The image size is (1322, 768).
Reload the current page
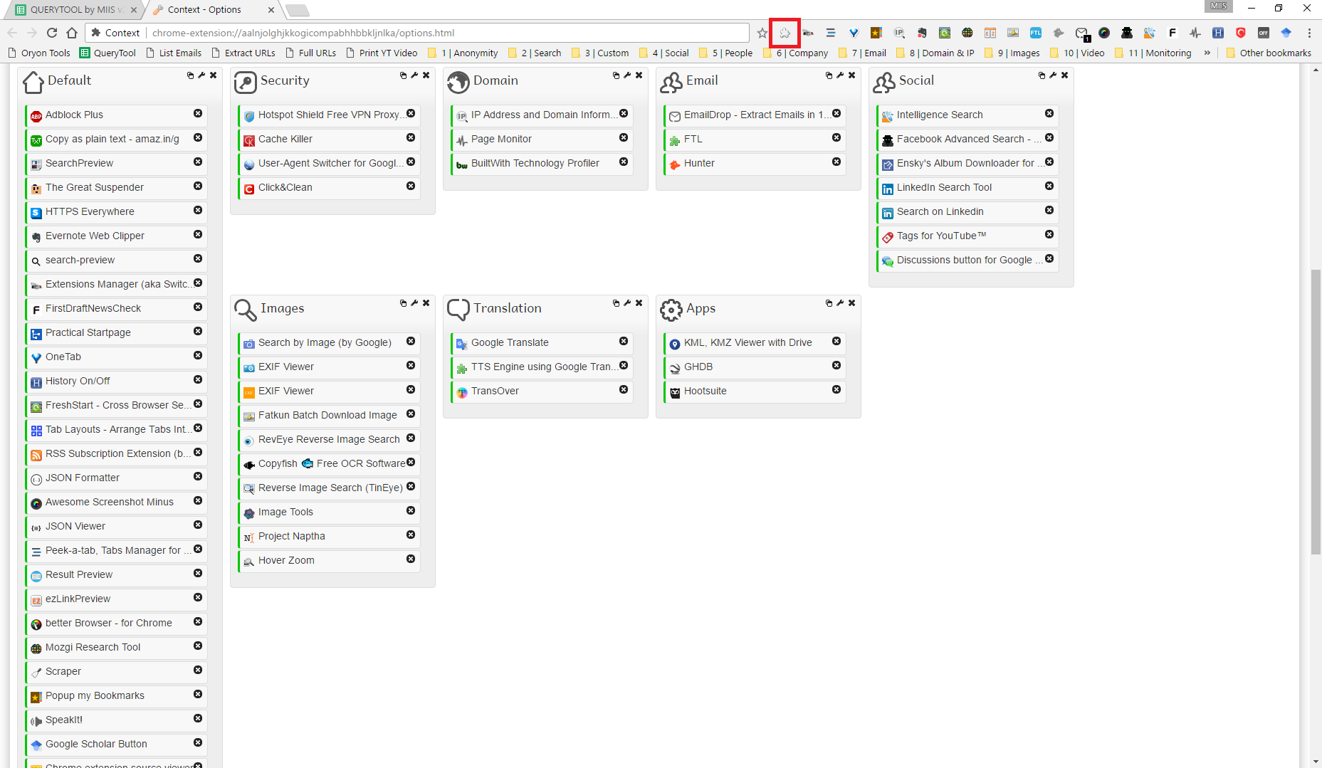click(52, 33)
